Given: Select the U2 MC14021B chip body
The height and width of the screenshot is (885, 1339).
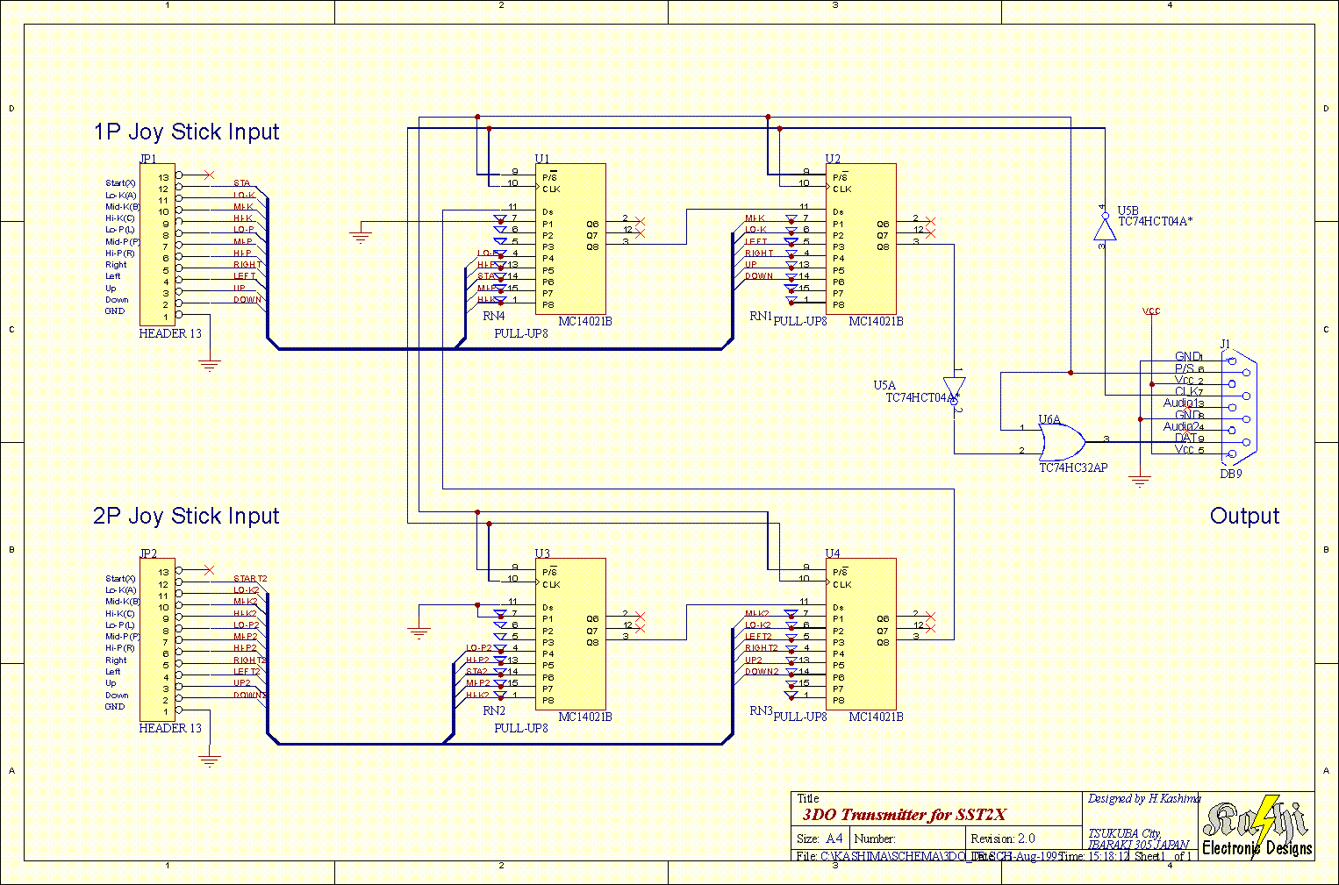Looking at the screenshot, I should click(x=860, y=239).
